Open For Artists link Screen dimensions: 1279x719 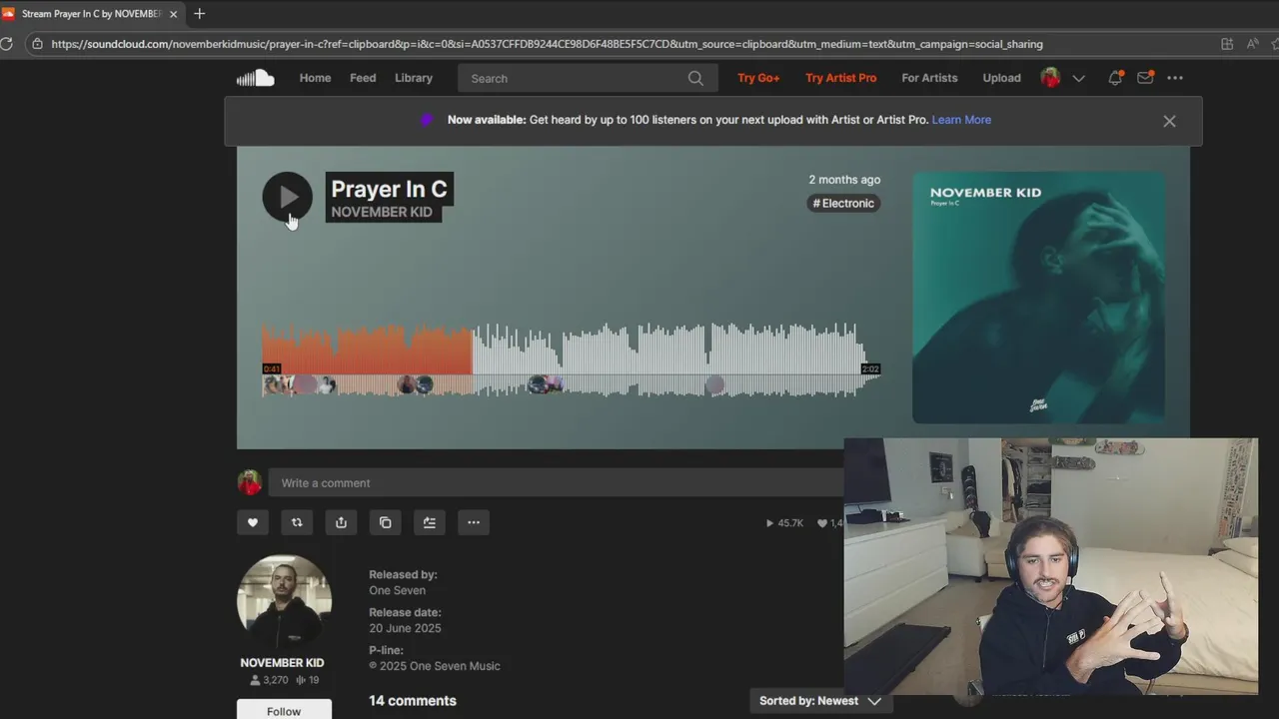tap(929, 78)
